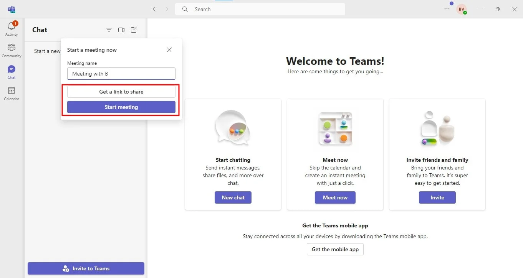Open Settings and more ellipsis menu
This screenshot has height=278, width=523.
447,9
